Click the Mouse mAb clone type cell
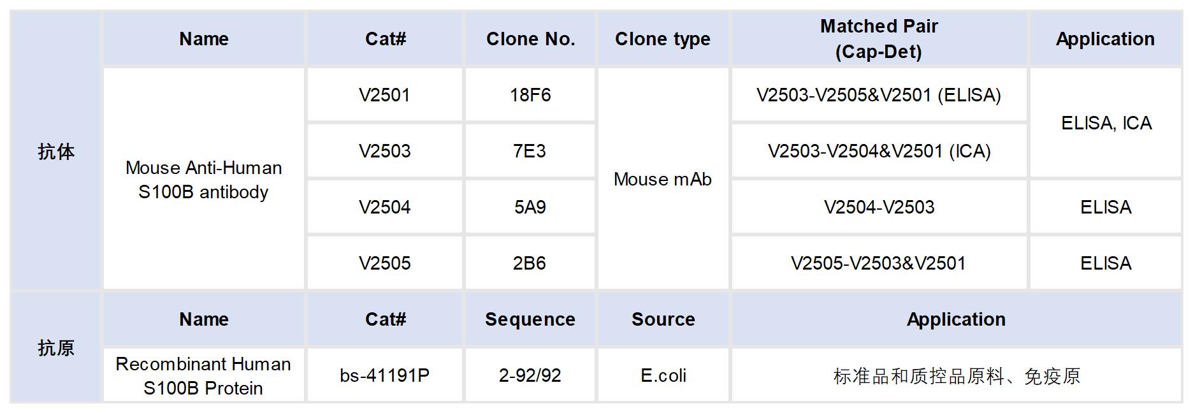1193x413 pixels. coord(662,179)
